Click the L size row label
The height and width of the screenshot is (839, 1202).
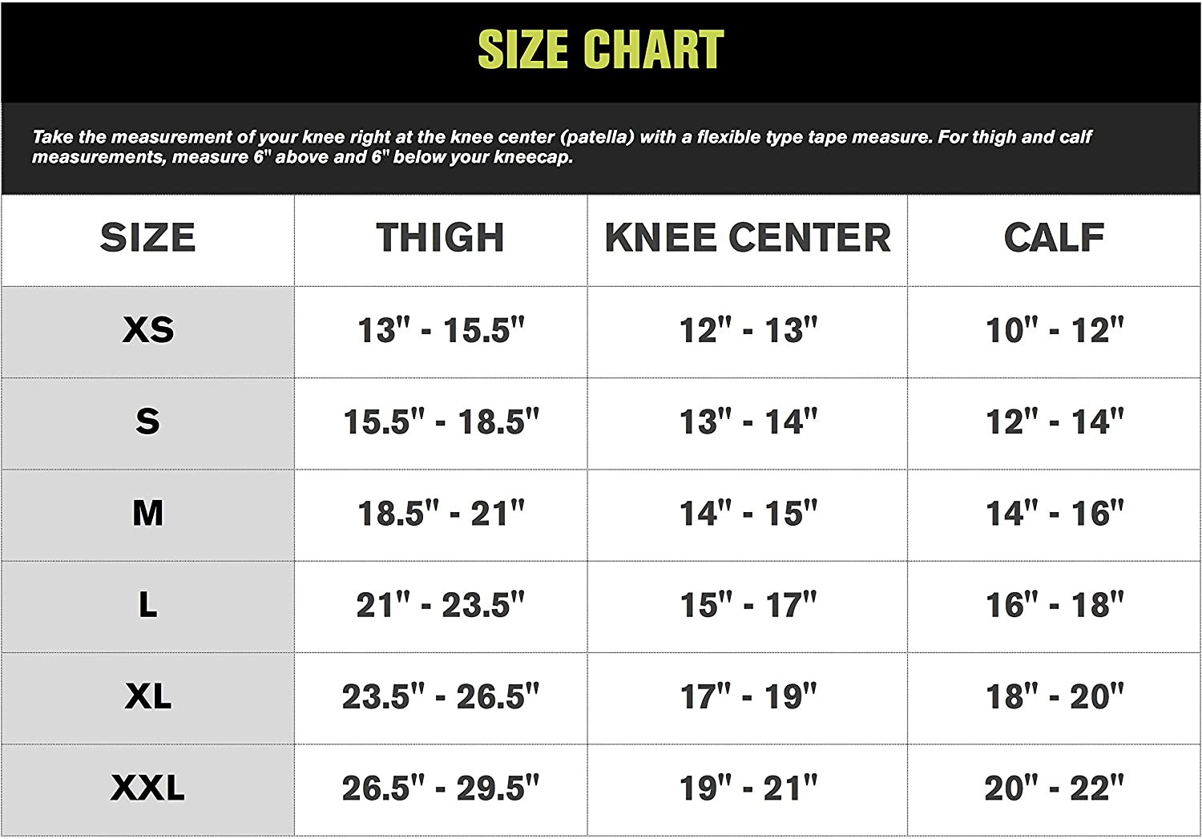pos(148,604)
